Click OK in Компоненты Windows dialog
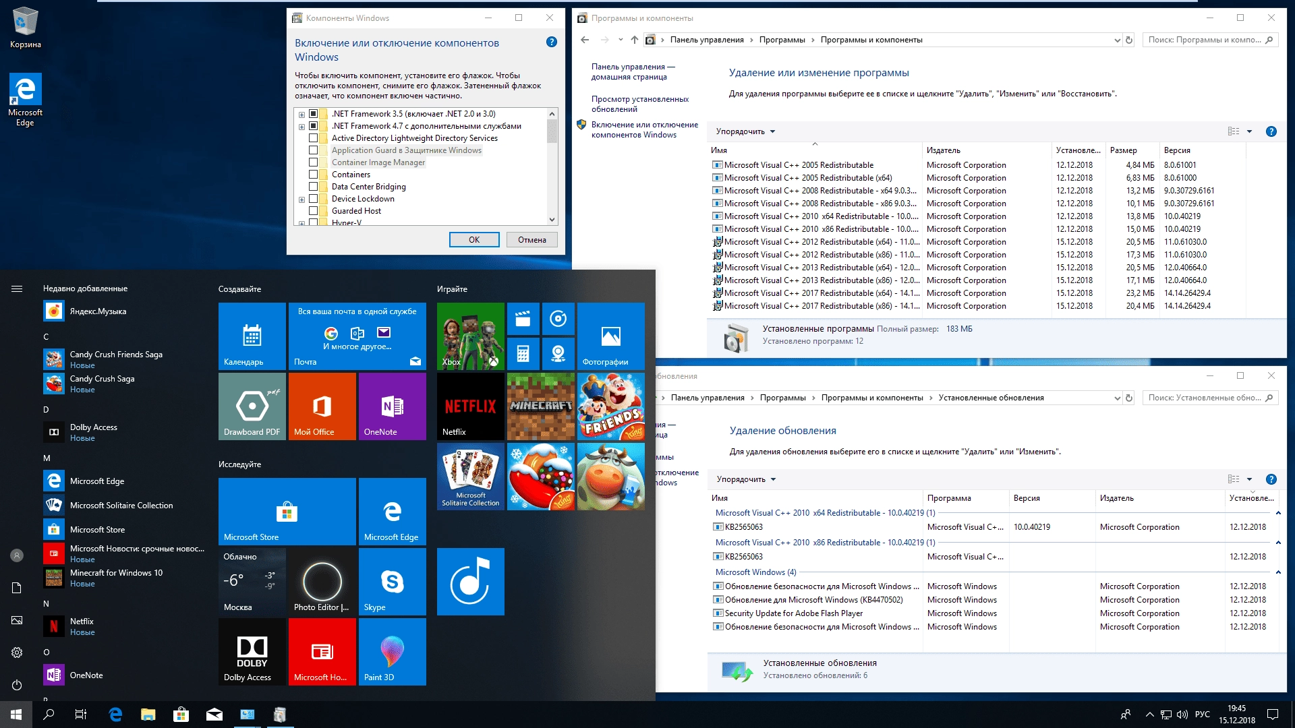This screenshot has height=728, width=1295. click(474, 240)
